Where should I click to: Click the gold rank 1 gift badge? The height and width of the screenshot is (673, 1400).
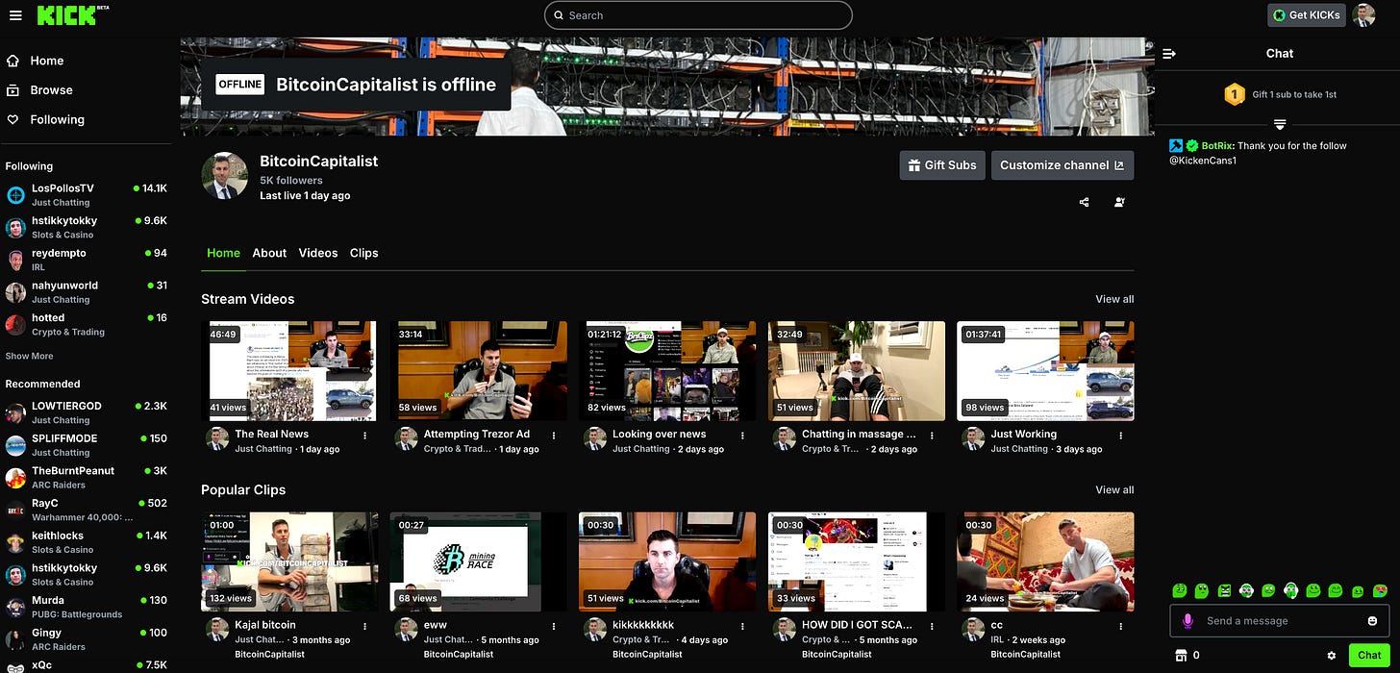coord(1235,94)
